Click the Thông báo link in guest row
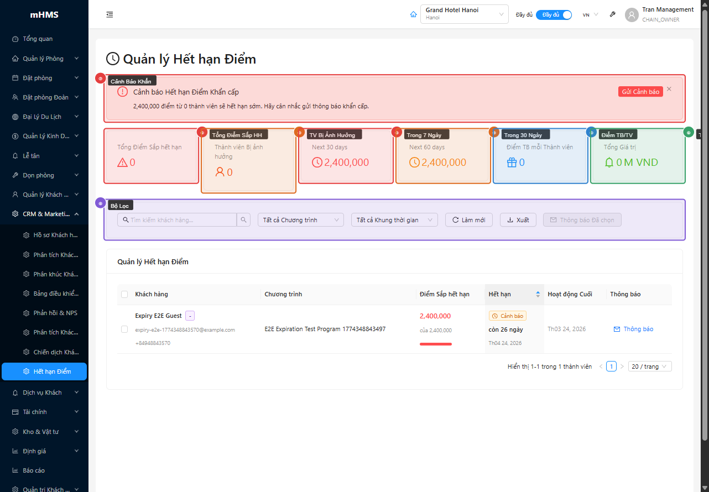The width and height of the screenshot is (709, 492). tap(634, 329)
